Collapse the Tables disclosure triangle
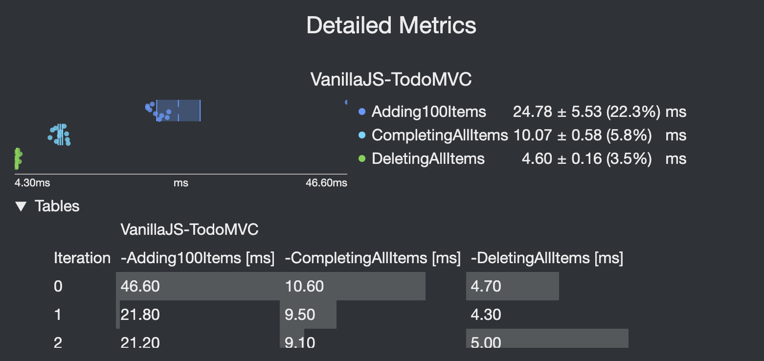The image size is (764, 361). (x=21, y=206)
